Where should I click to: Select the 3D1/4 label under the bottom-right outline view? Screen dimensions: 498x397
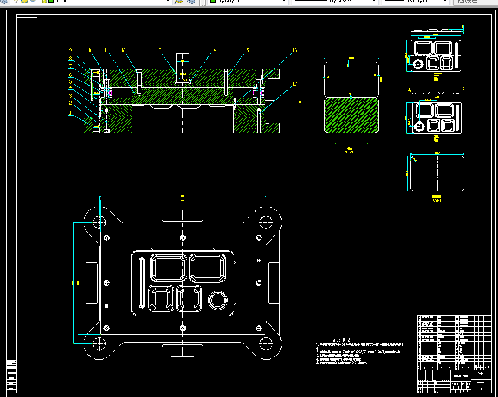437,201
